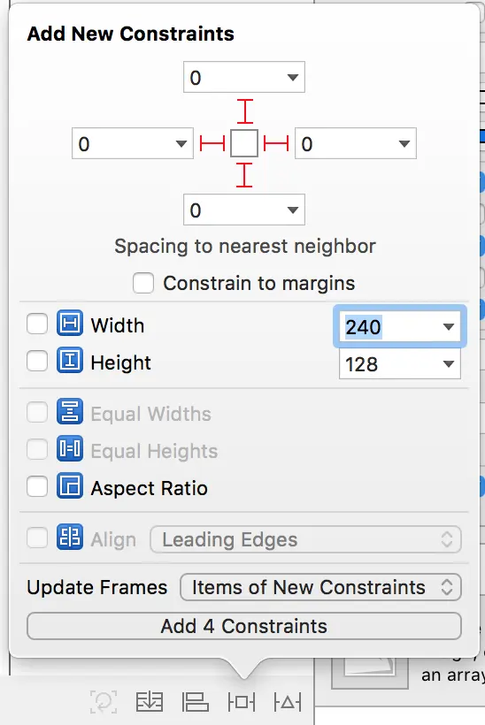
Task: Click the top spacing red strut constraint
Action: [245, 111]
